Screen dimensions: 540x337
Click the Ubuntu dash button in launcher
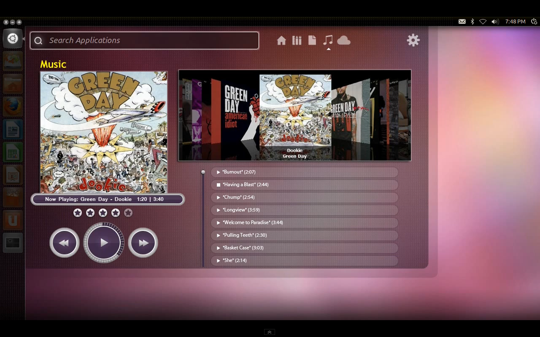click(13, 39)
